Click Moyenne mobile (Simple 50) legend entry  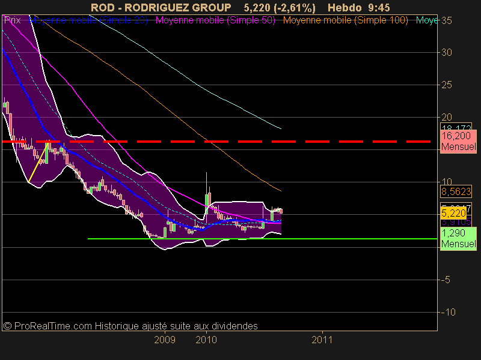pyautogui.click(x=215, y=20)
